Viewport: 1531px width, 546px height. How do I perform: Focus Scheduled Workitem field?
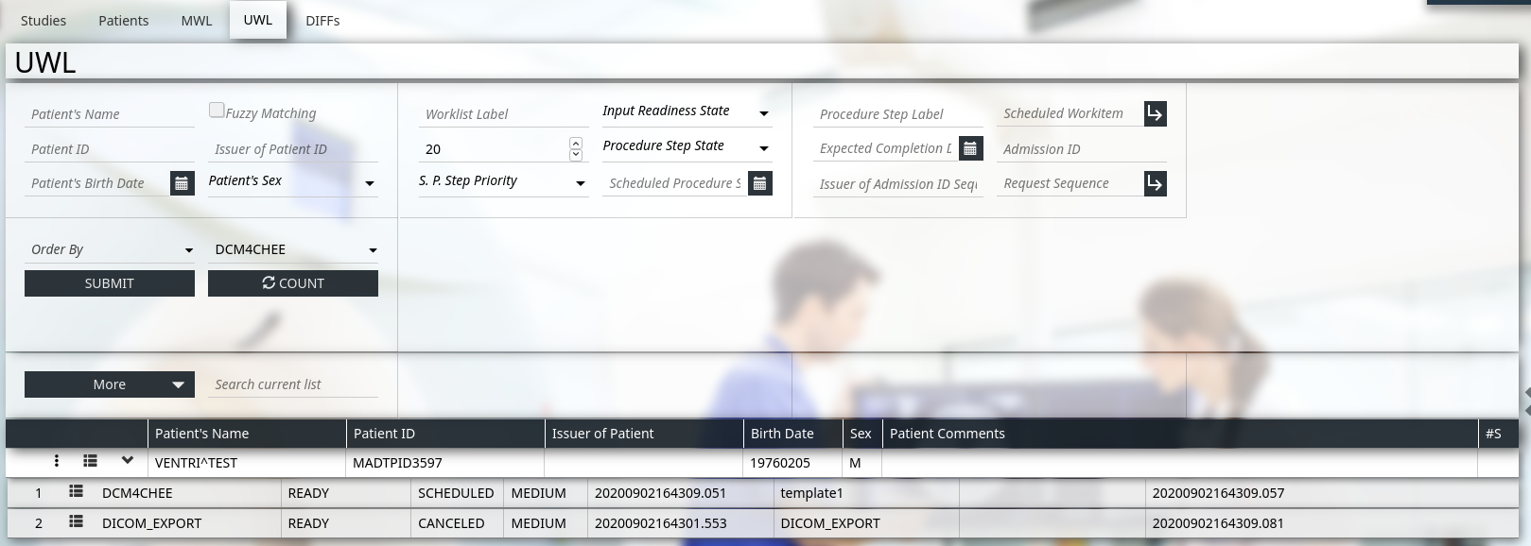point(1070,113)
